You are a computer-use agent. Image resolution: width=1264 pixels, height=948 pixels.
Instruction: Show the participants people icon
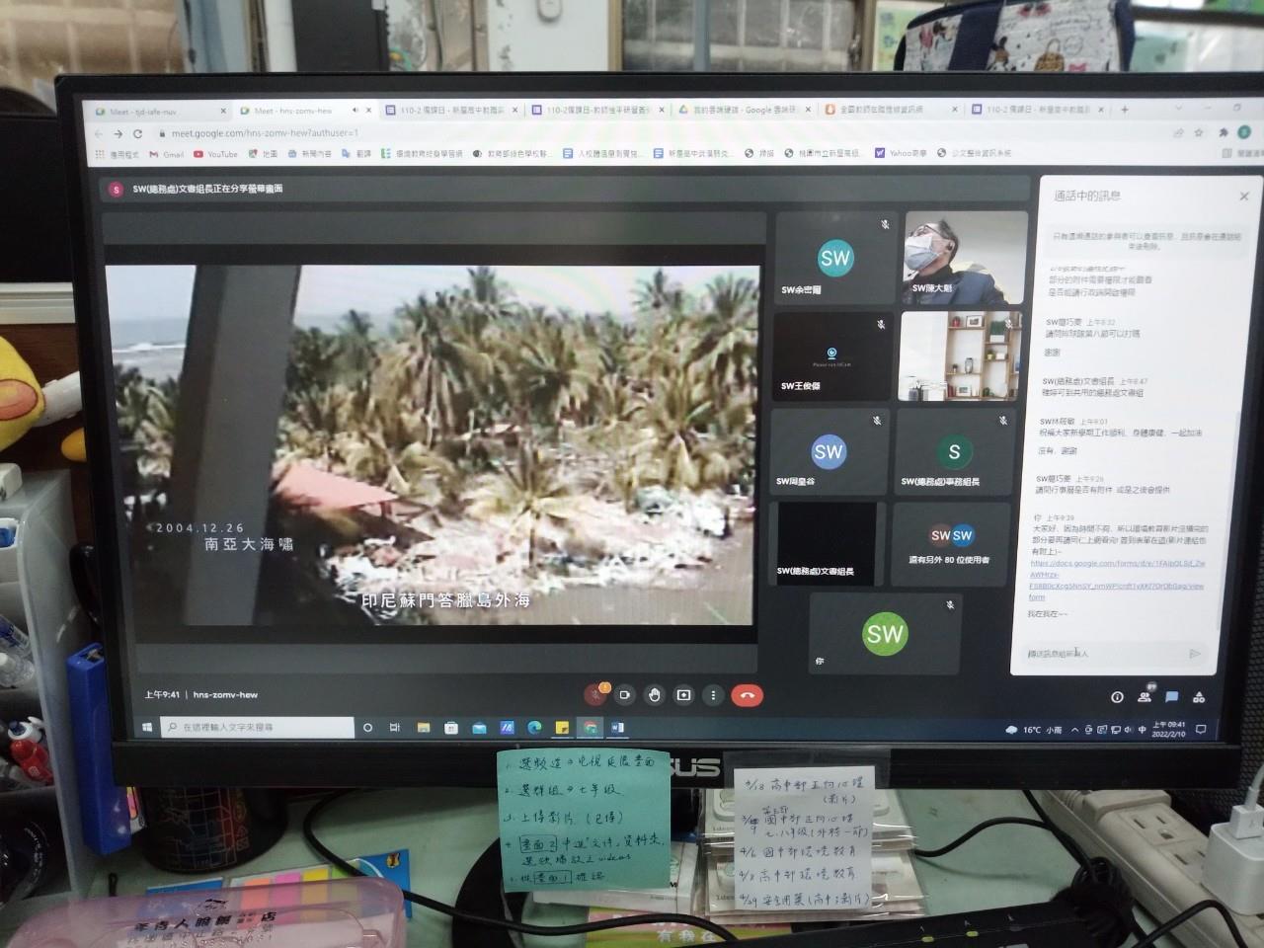pyautogui.click(x=1145, y=697)
